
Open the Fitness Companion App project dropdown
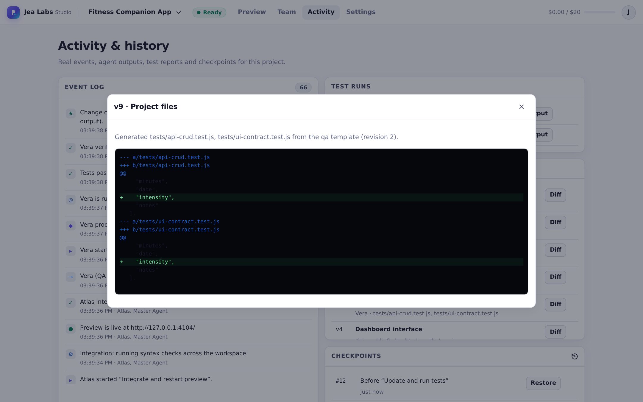[135, 12]
